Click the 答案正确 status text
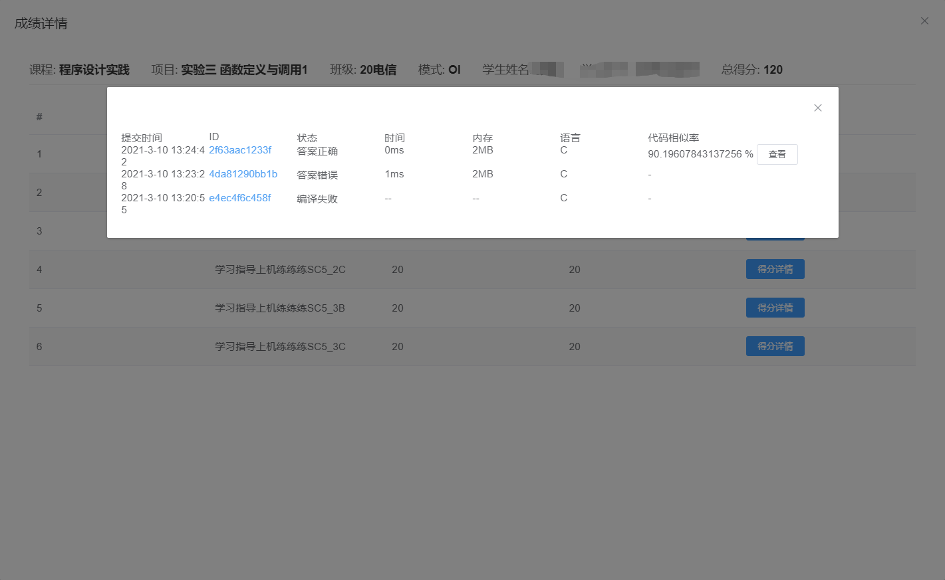This screenshot has height=580, width=945. pos(317,151)
